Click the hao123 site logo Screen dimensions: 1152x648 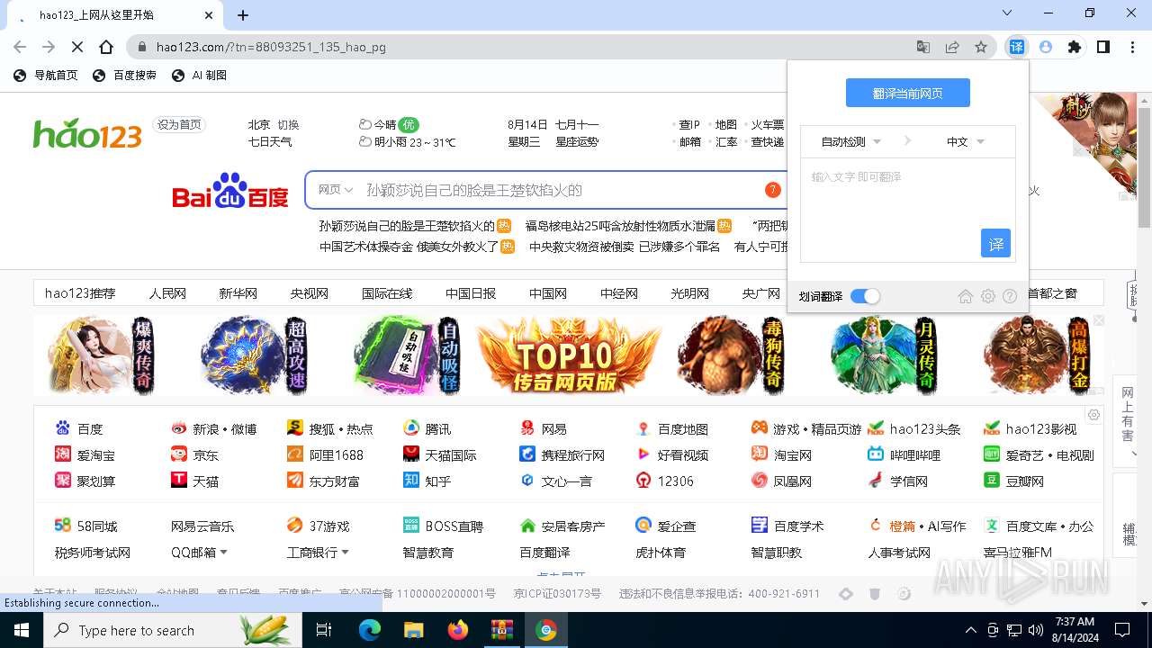pyautogui.click(x=87, y=133)
